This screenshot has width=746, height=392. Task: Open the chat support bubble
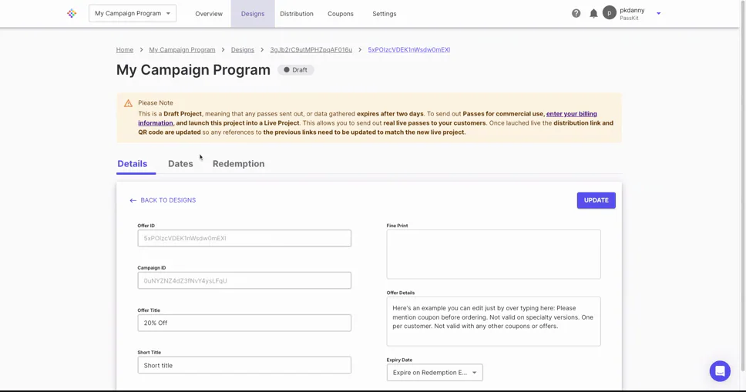coord(720,370)
